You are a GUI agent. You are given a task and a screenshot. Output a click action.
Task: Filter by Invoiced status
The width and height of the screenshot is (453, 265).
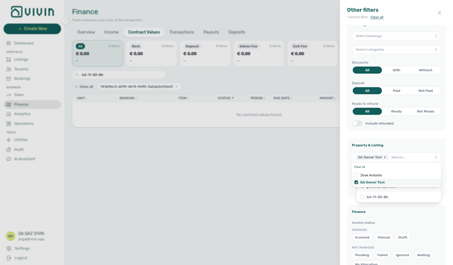(x=362, y=237)
